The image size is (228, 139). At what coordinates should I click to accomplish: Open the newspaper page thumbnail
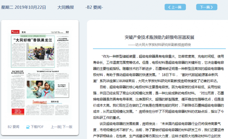(40, 73)
